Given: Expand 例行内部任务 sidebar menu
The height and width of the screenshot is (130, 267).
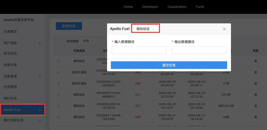Looking at the screenshot, I should (x=22, y=120).
